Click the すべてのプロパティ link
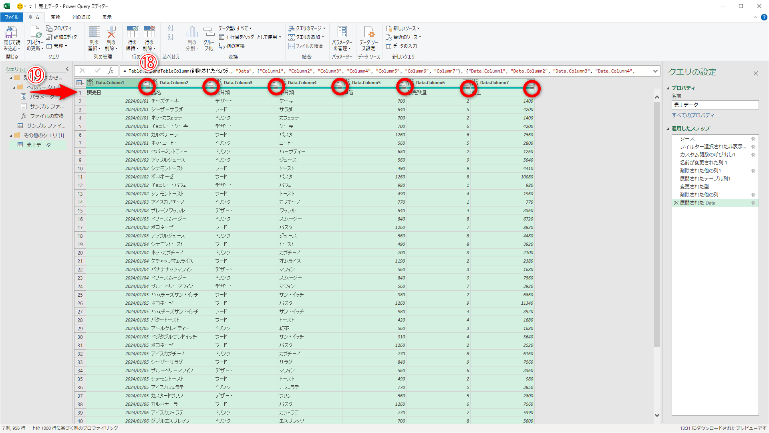This screenshot has height=433, width=769. 693,115
